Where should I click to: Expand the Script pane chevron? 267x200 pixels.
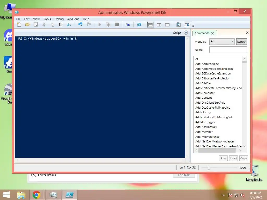pyautogui.click(x=186, y=33)
